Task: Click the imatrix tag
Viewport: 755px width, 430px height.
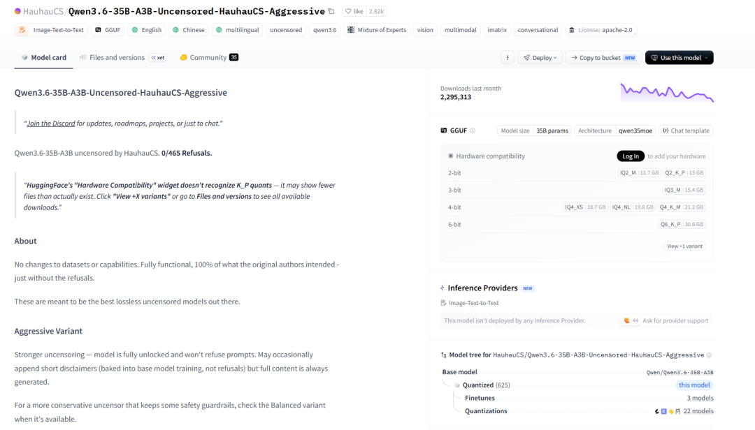Action: click(x=497, y=30)
